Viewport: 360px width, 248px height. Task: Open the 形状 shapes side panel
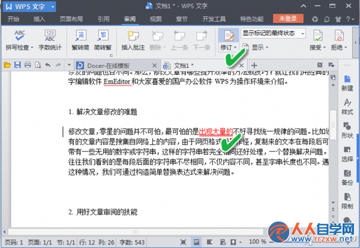tap(347, 130)
